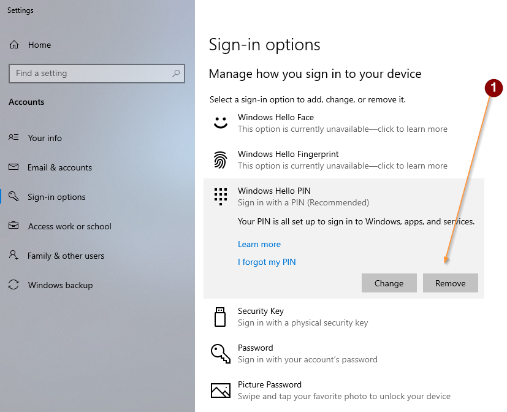Click 'Manage how you sign in' heading
Screen dimensions: 507x412
[x=315, y=74]
